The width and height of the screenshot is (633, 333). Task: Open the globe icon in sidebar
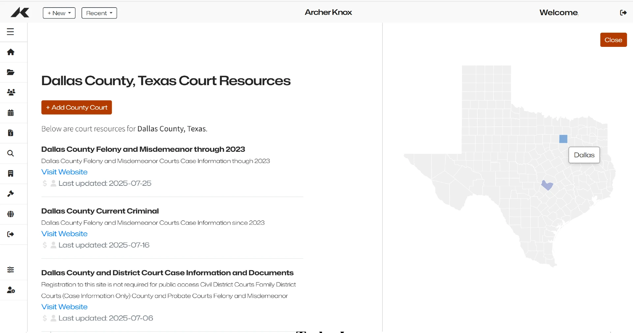tap(11, 214)
